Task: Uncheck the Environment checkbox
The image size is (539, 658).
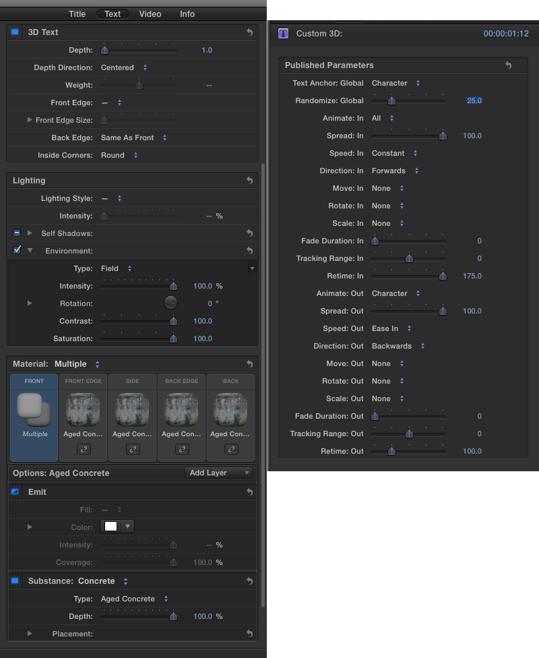Action: coord(17,250)
